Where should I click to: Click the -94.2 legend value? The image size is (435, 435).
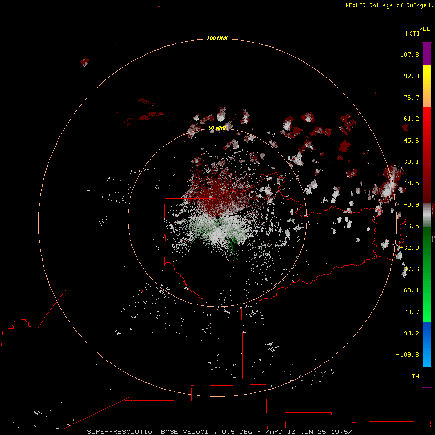pos(409,333)
